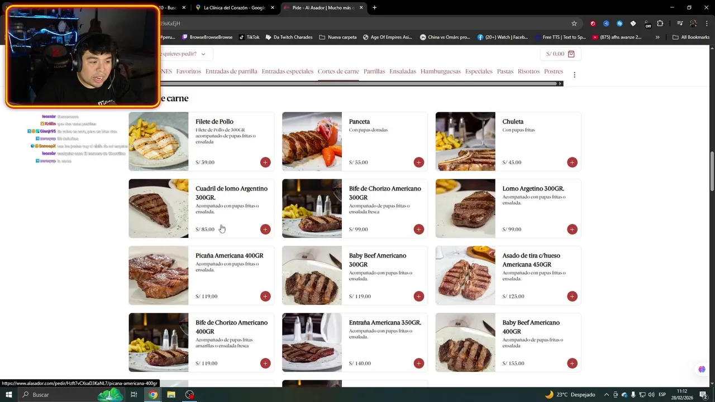This screenshot has width=715, height=402.
Task: Open the Pastas category
Action: (505, 71)
